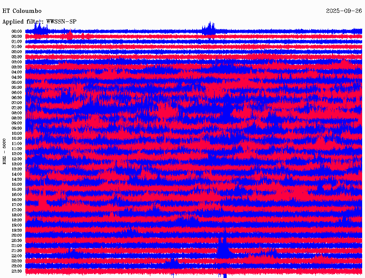Select the 12:30 time row label

pos(17,159)
